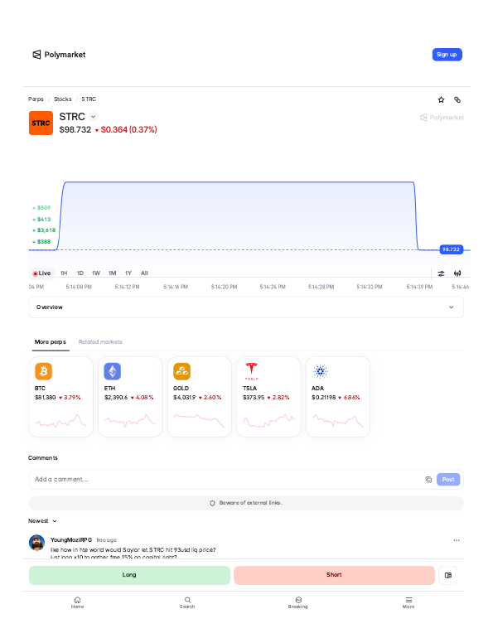Expand the STRC market selector chevron
493x638 pixels.
pyautogui.click(x=93, y=117)
